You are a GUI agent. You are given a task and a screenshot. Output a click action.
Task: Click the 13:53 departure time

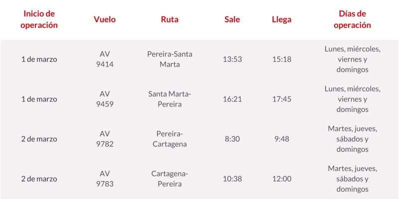tap(232, 59)
